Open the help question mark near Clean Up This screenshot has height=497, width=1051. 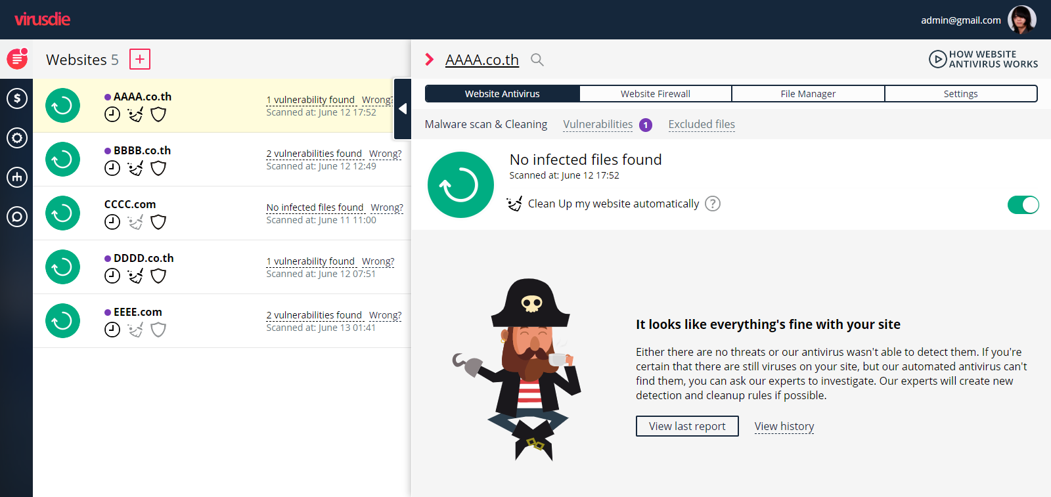coord(713,204)
